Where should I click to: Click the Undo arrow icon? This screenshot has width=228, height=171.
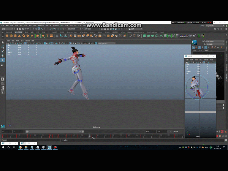click(x=25, y=29)
